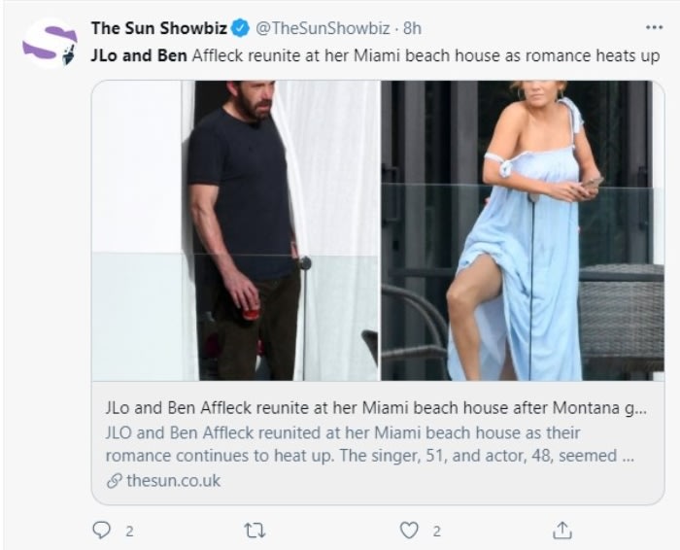The height and width of the screenshot is (550, 680).
Task: Open thesun.co.uk domain link
Action: (174, 481)
